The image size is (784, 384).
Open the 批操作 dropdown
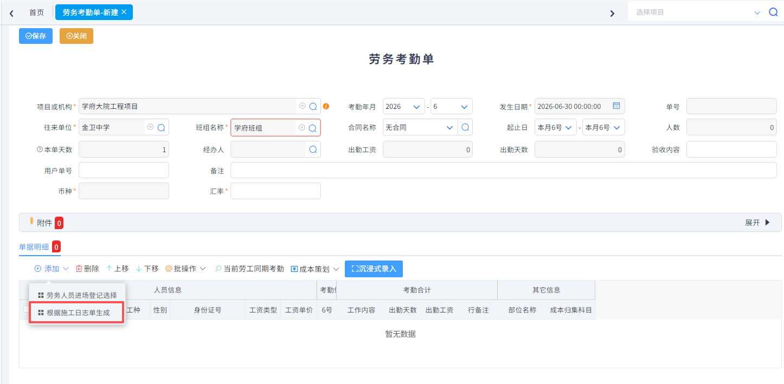pyautogui.click(x=185, y=269)
